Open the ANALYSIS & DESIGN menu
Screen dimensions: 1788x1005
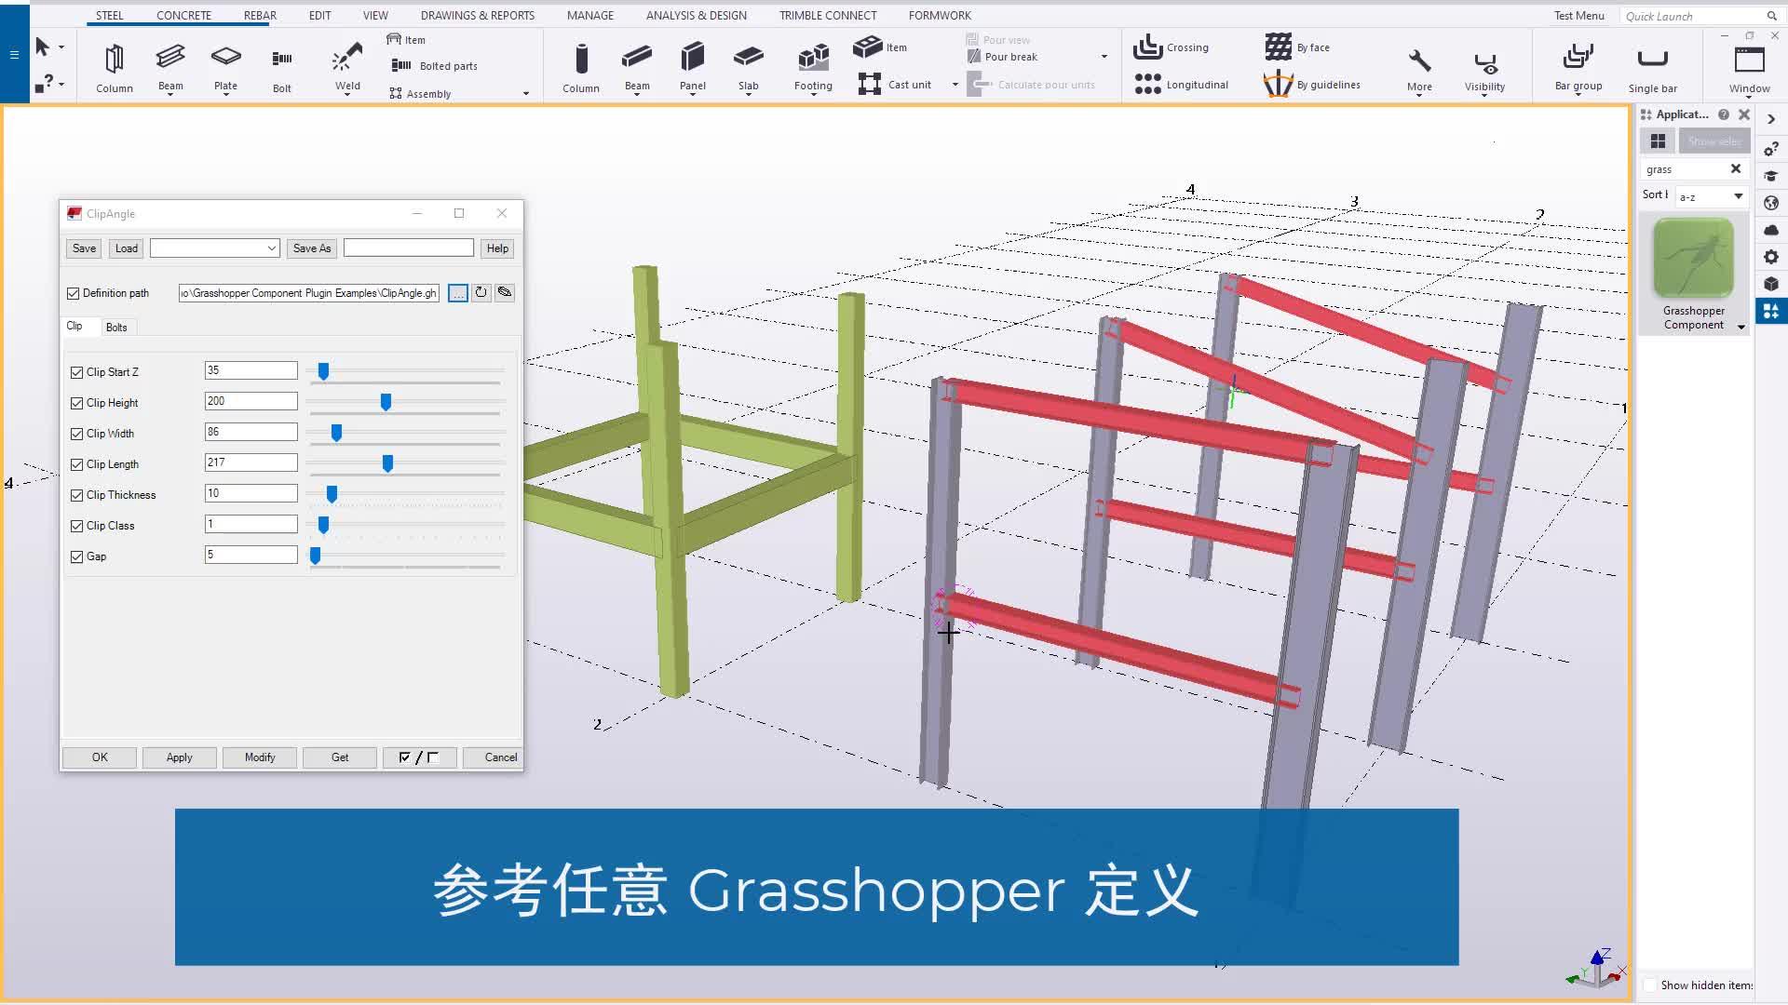695,15
